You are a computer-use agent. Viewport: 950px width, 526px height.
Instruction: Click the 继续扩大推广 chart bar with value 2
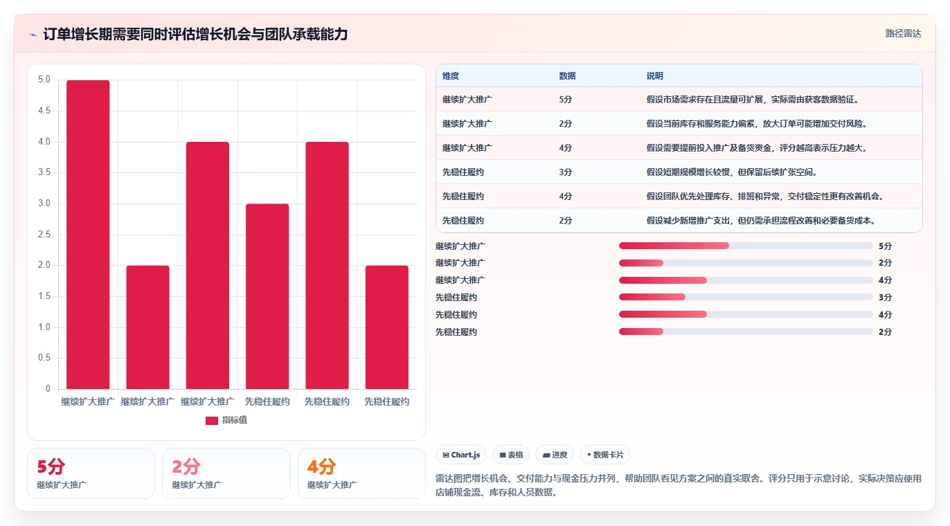coord(147,327)
